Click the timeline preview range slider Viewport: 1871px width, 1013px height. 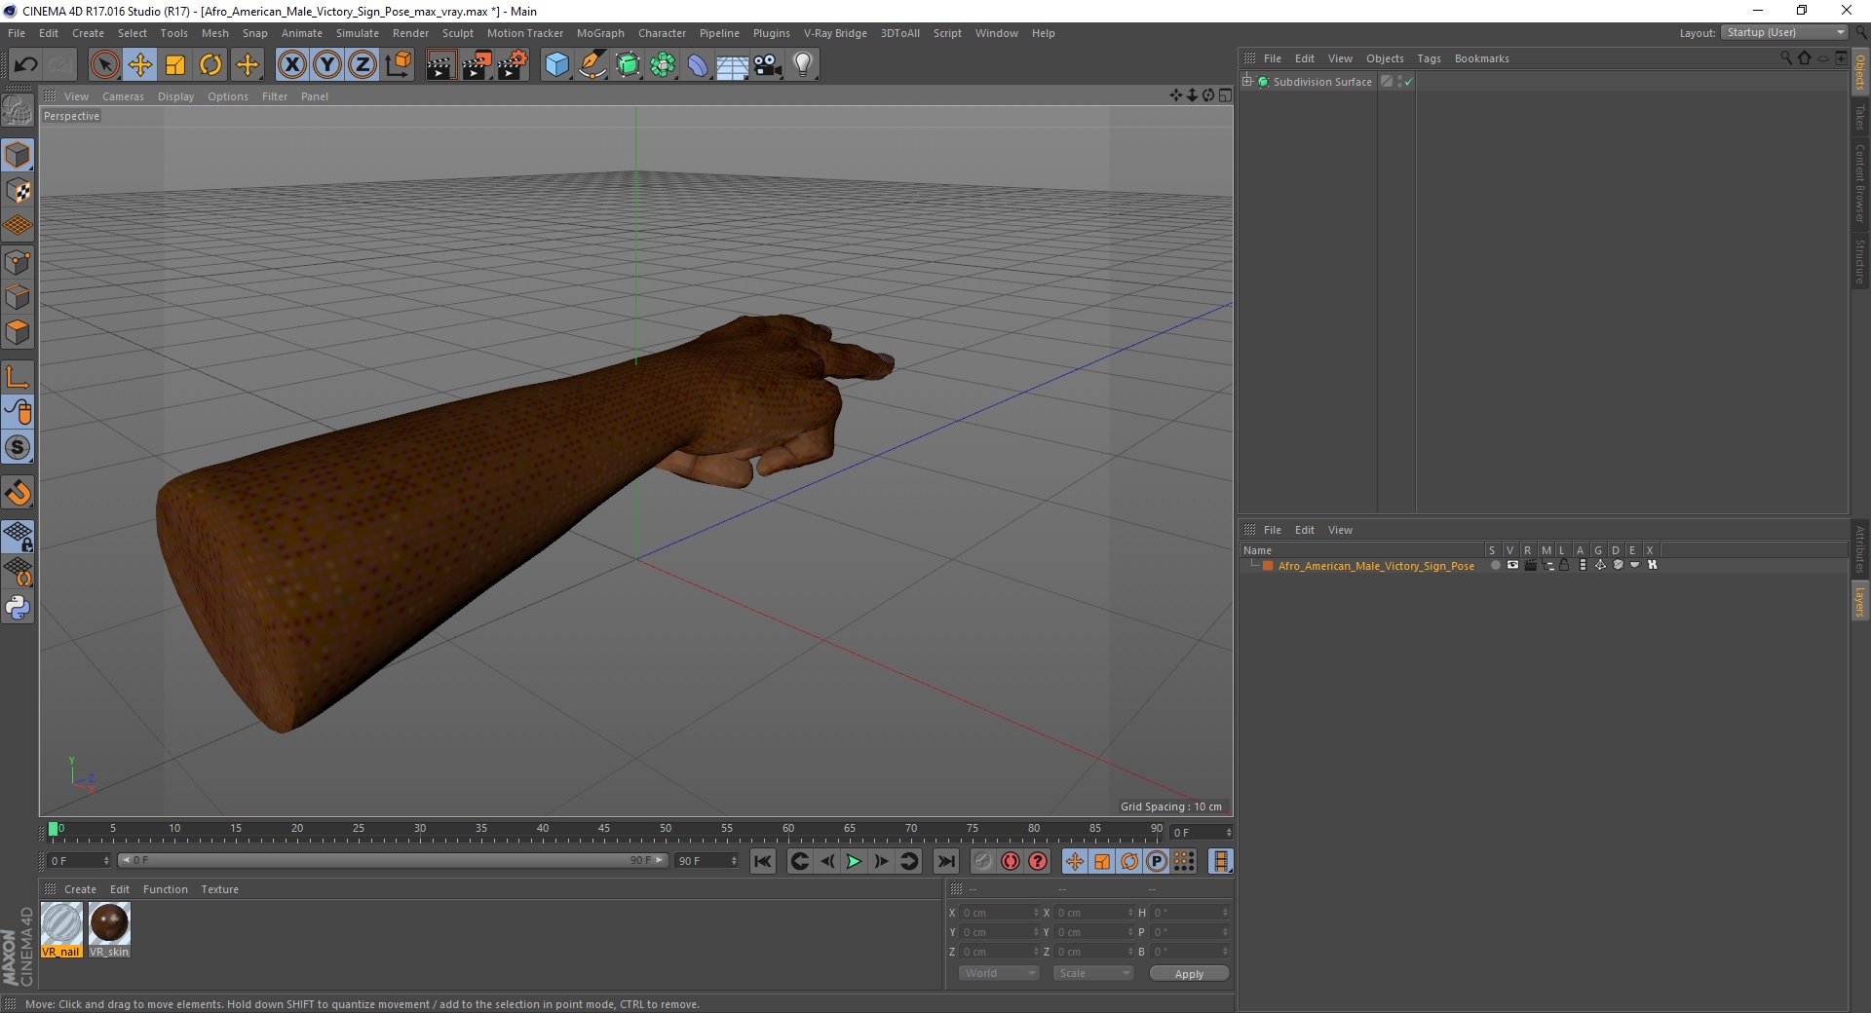click(x=393, y=860)
